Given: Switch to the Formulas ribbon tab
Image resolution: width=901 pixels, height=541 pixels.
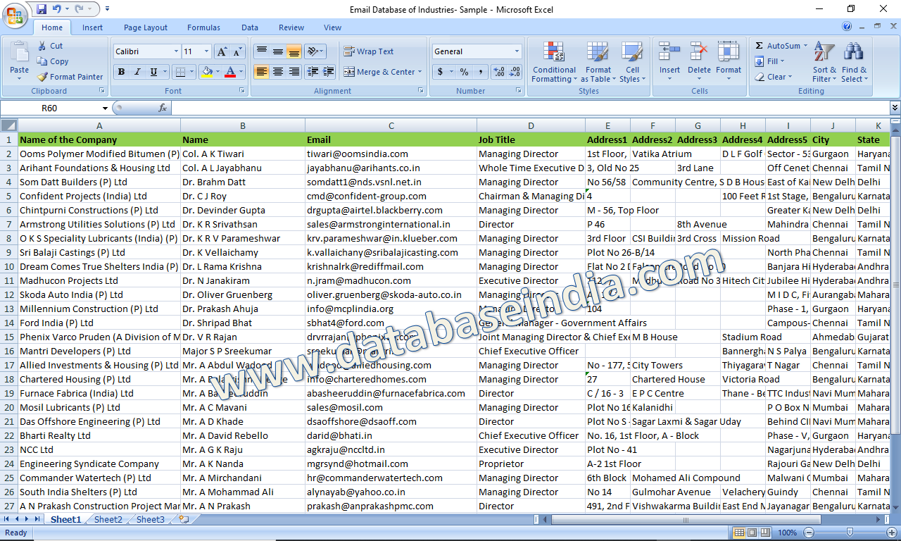Looking at the screenshot, I should pos(203,27).
